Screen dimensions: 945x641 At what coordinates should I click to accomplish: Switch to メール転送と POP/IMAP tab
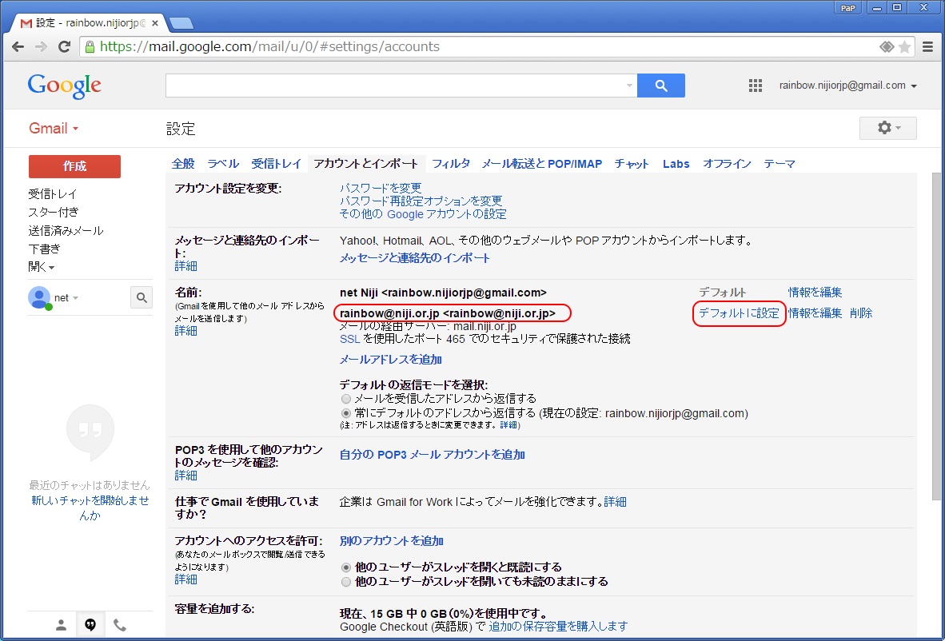(542, 164)
